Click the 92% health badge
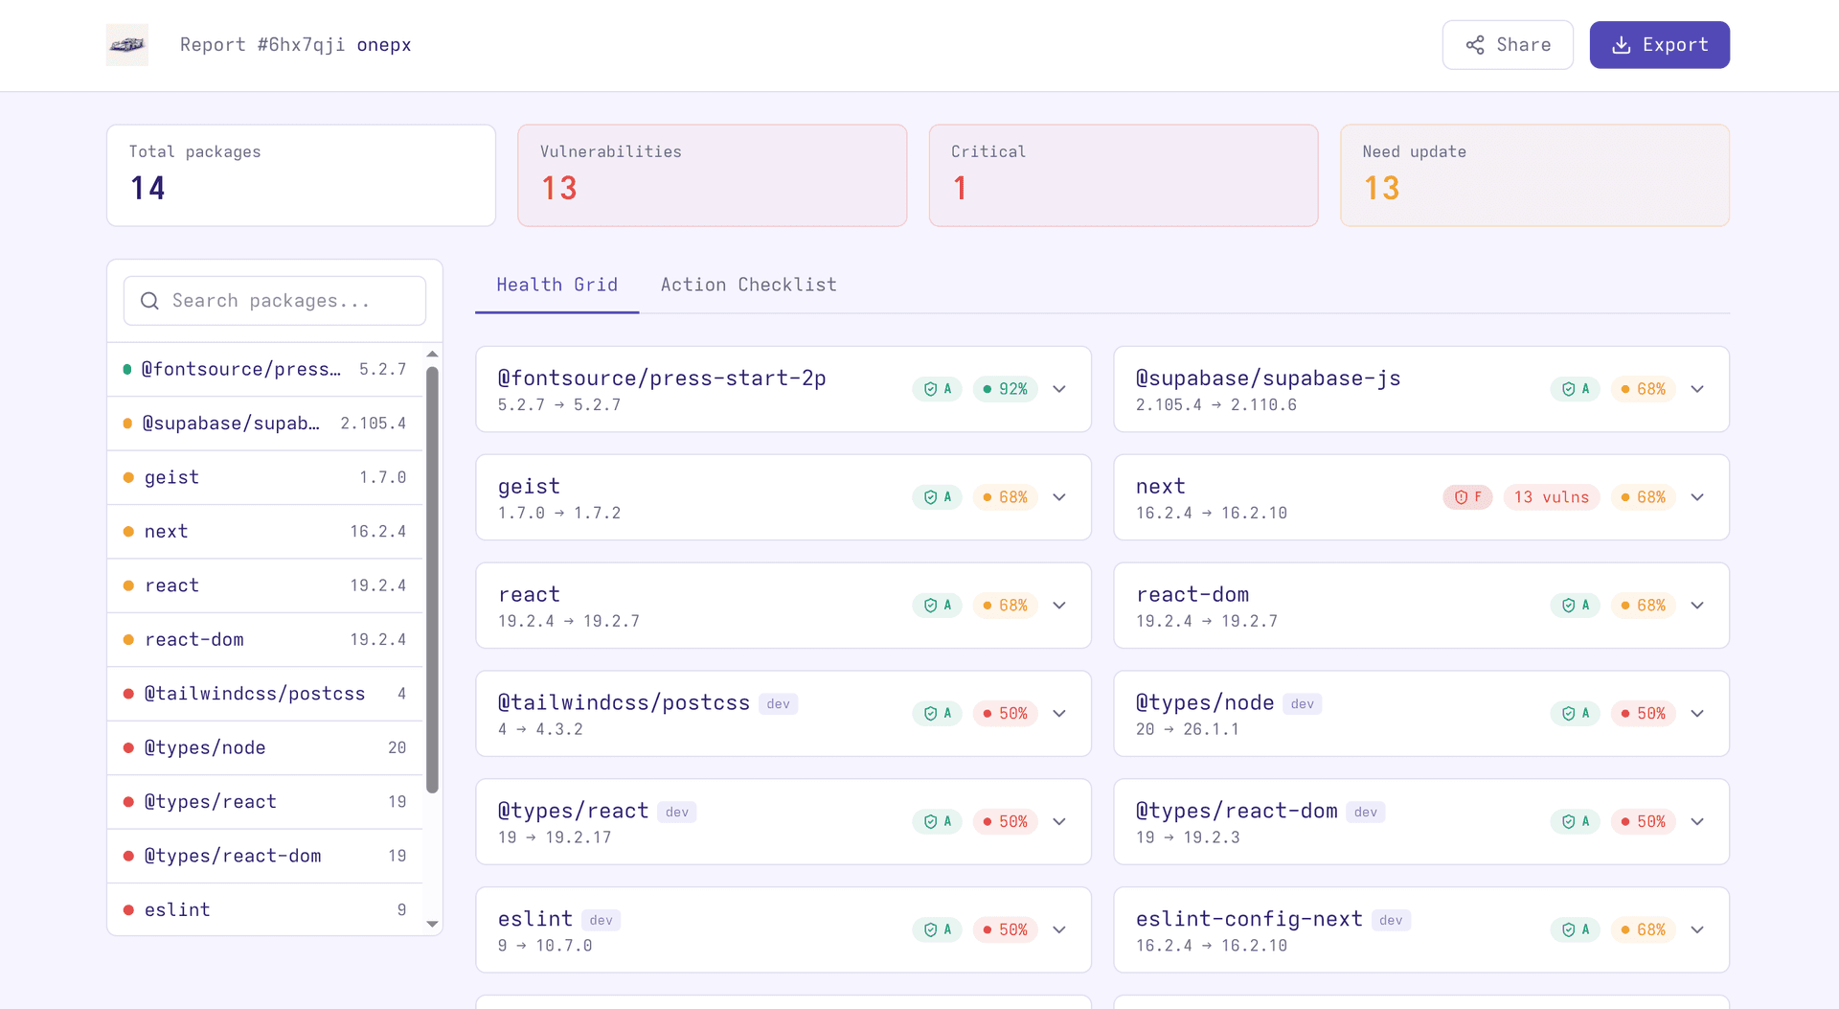1839x1009 pixels. pos(1005,389)
